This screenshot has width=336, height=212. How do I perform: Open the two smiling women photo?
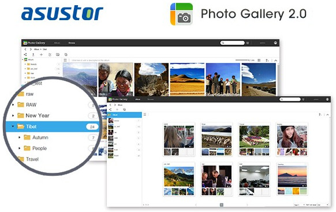115,79
